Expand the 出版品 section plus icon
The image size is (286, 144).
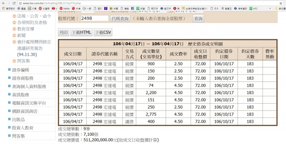click(x=9, y=119)
